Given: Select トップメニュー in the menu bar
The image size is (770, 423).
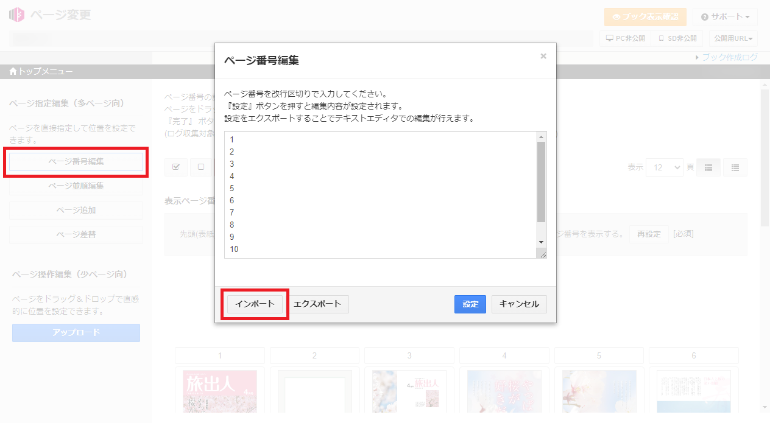Looking at the screenshot, I should point(43,71).
